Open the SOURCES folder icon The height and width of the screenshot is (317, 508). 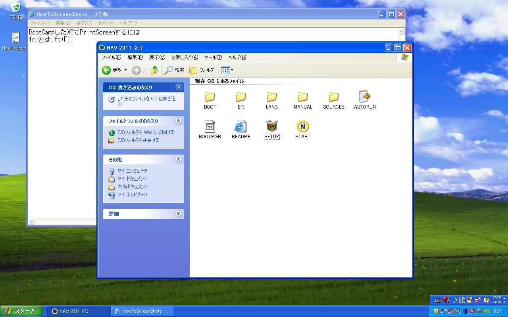pyautogui.click(x=334, y=97)
